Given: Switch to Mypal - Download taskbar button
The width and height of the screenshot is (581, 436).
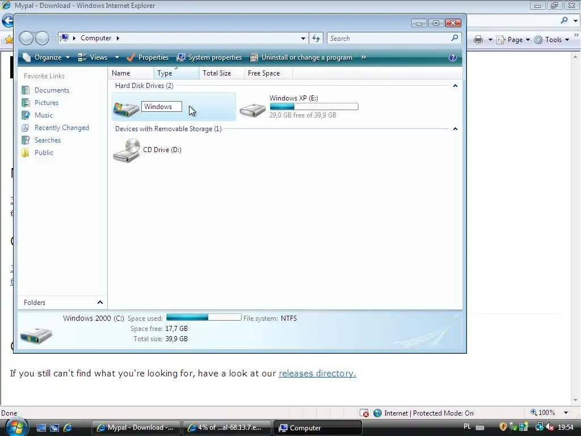Looking at the screenshot, I should tap(136, 427).
